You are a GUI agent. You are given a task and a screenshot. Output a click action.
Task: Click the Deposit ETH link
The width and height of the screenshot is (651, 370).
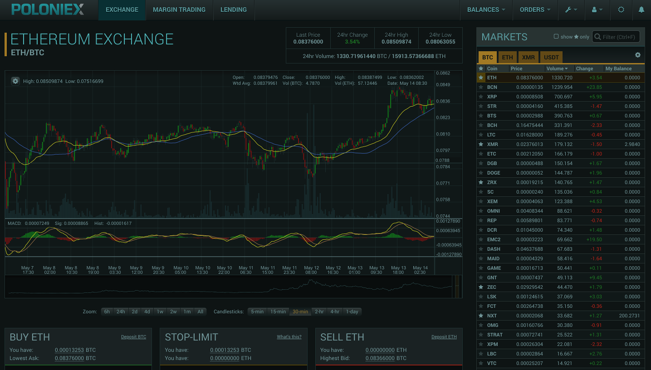click(444, 337)
